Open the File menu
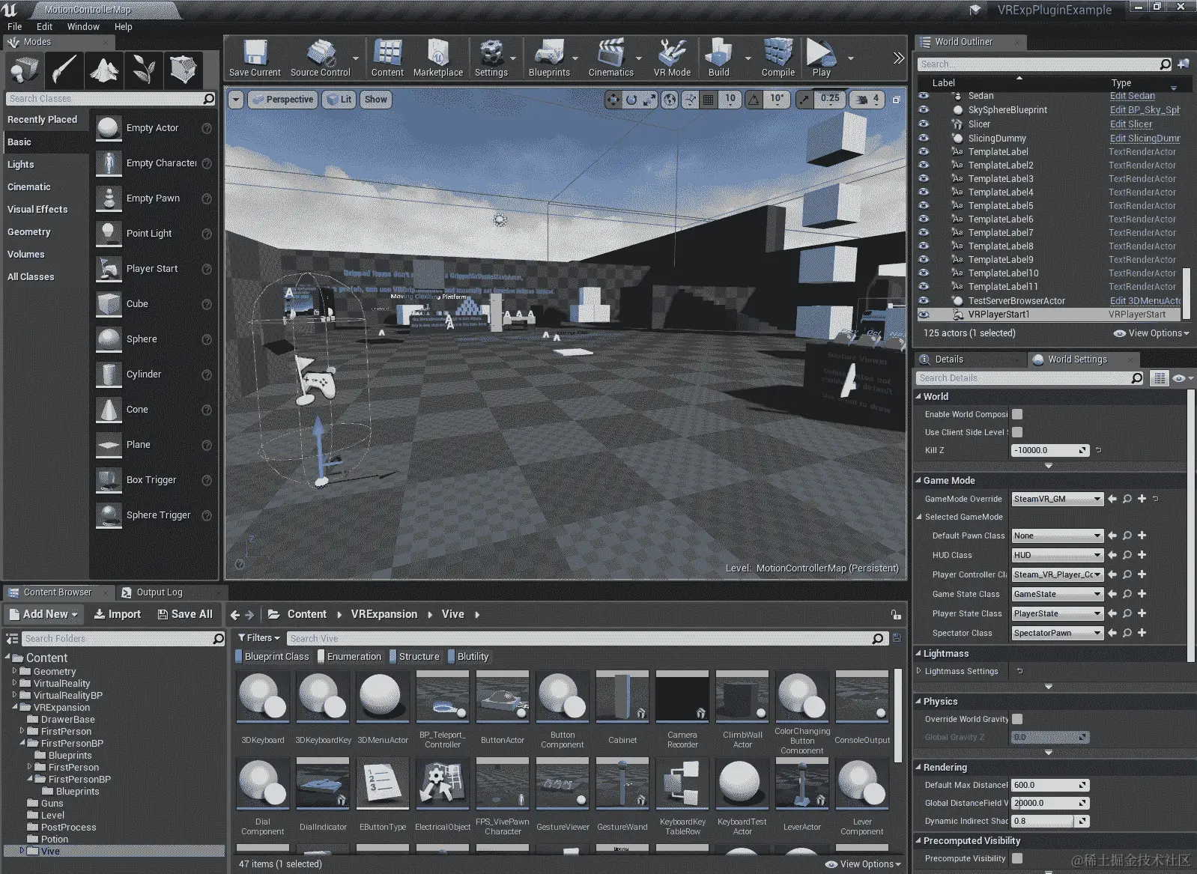 point(15,26)
